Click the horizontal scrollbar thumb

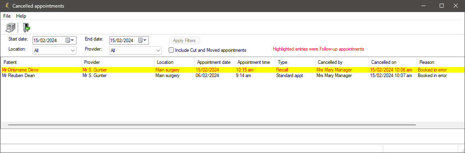point(212,125)
